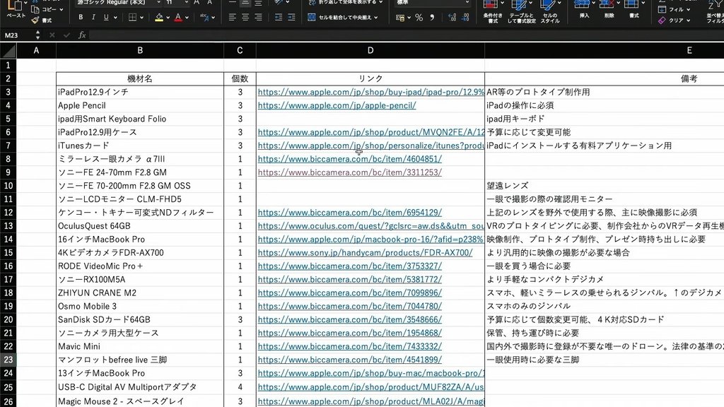The width and height of the screenshot is (724, 407).
Task: Open the cell styles (セルのスタイル) gallery
Action: point(550,11)
